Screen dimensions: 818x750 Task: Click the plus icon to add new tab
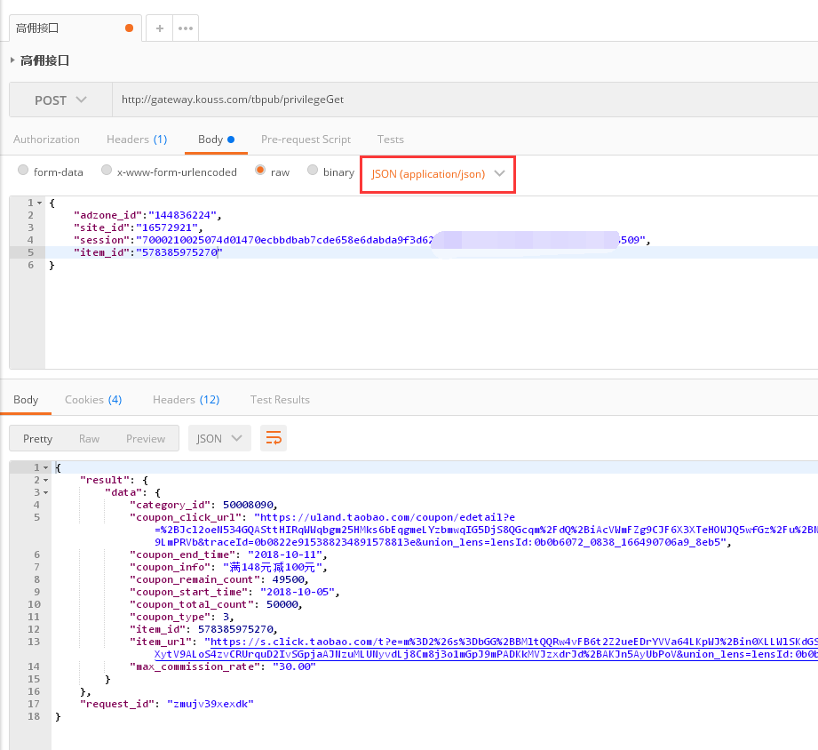pos(160,28)
